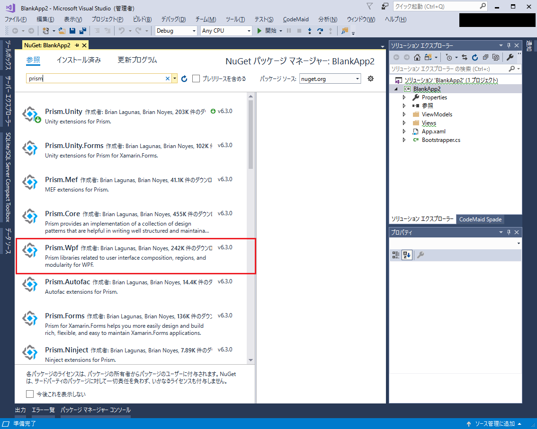
Task: Save the current file with the floppy icon
Action: [72, 31]
